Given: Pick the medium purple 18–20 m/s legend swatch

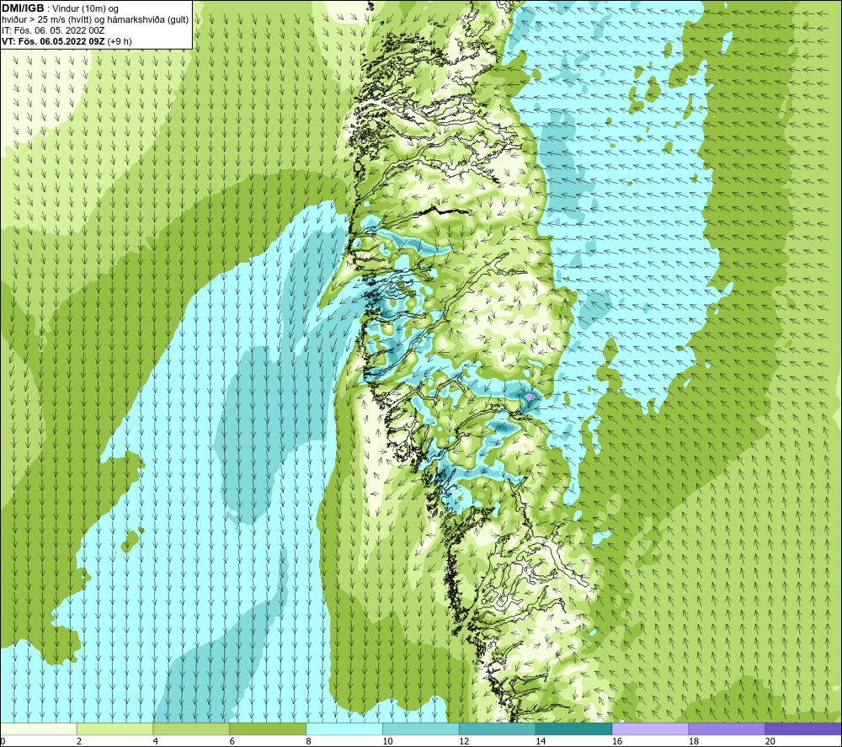Looking at the screenshot, I should point(727,728).
